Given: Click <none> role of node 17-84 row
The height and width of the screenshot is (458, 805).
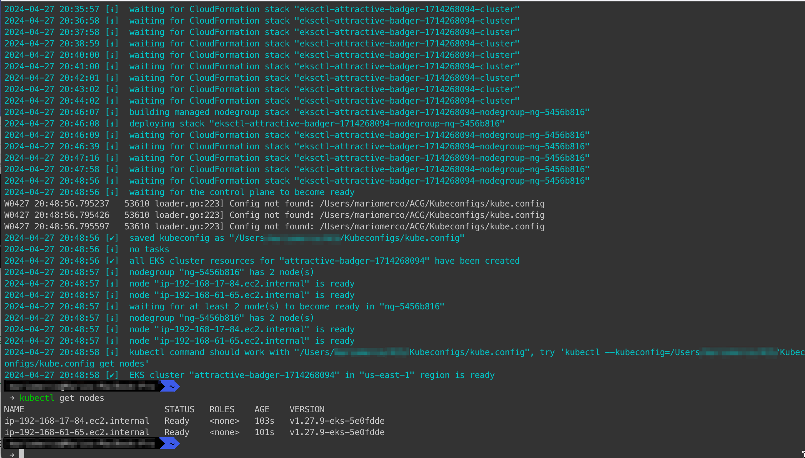Looking at the screenshot, I should pyautogui.click(x=224, y=421).
